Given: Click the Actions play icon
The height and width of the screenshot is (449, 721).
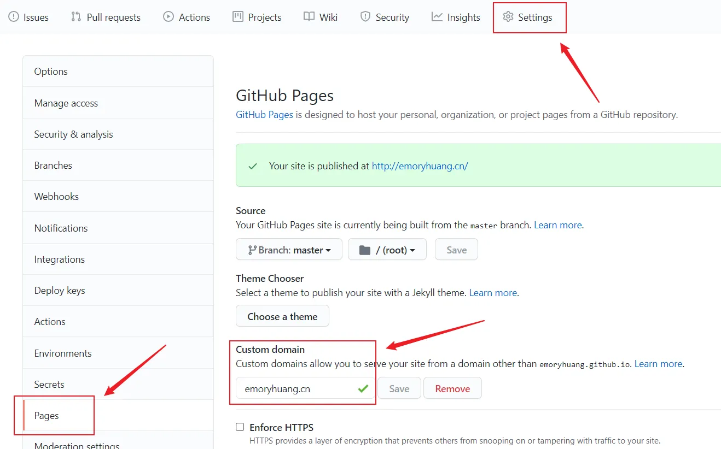Looking at the screenshot, I should 168,17.
